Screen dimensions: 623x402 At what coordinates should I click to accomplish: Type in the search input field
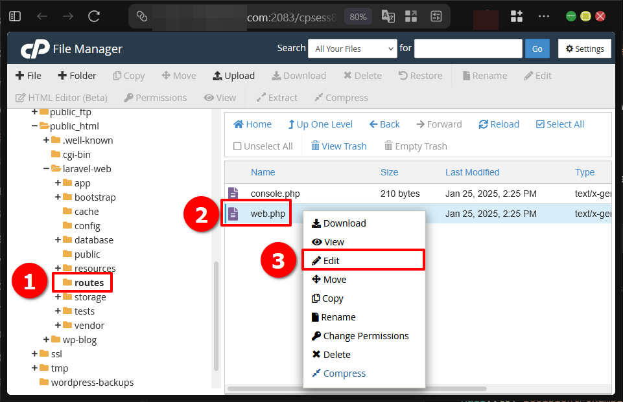pos(468,48)
